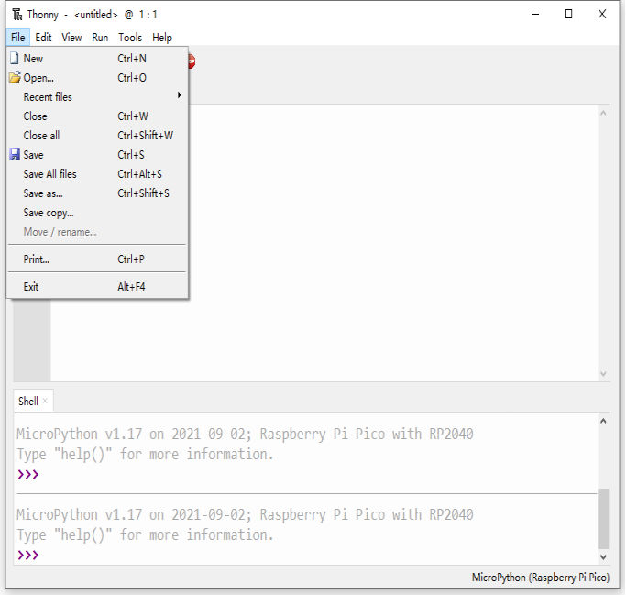Click the editor scrollbar up arrow
Image resolution: width=626 pixels, height=595 pixels.
click(603, 113)
